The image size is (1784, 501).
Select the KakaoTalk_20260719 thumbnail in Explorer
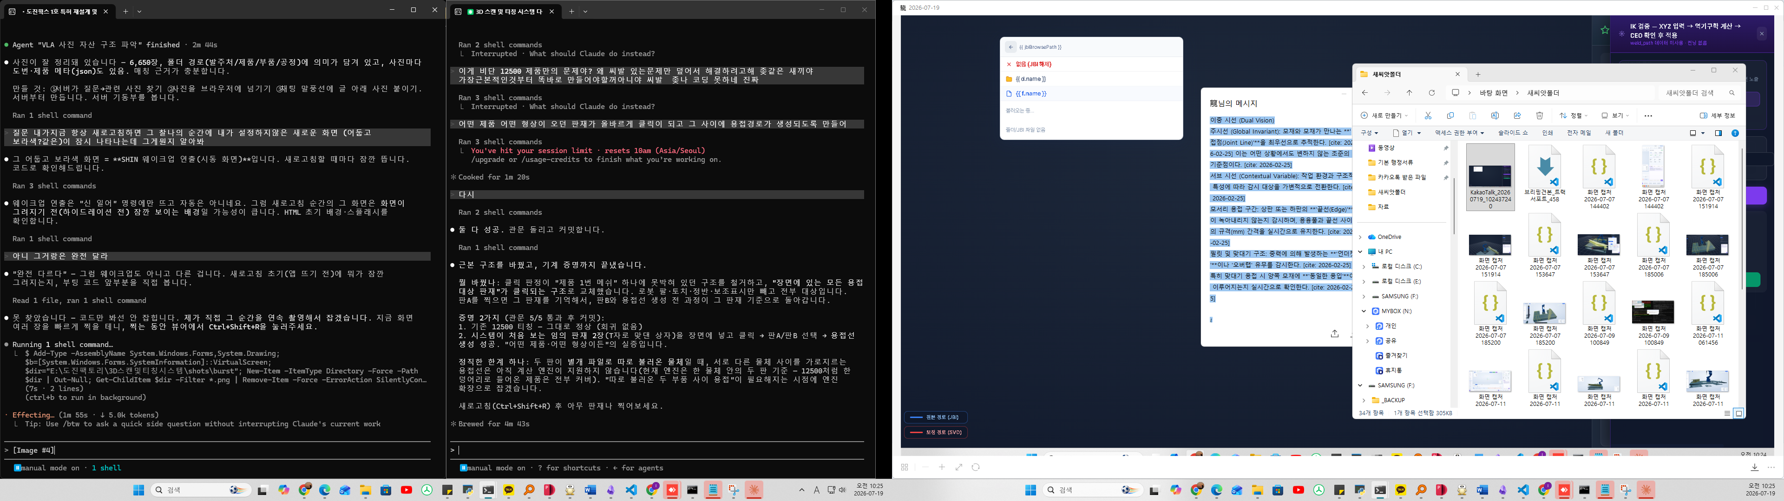point(1490,177)
